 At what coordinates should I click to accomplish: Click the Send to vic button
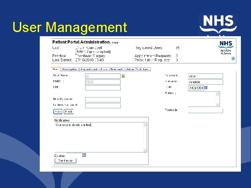pyautogui.click(x=66, y=160)
